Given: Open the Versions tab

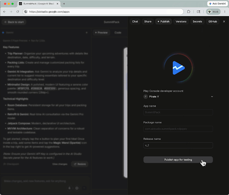Looking at the screenshot, I should click(181, 22).
